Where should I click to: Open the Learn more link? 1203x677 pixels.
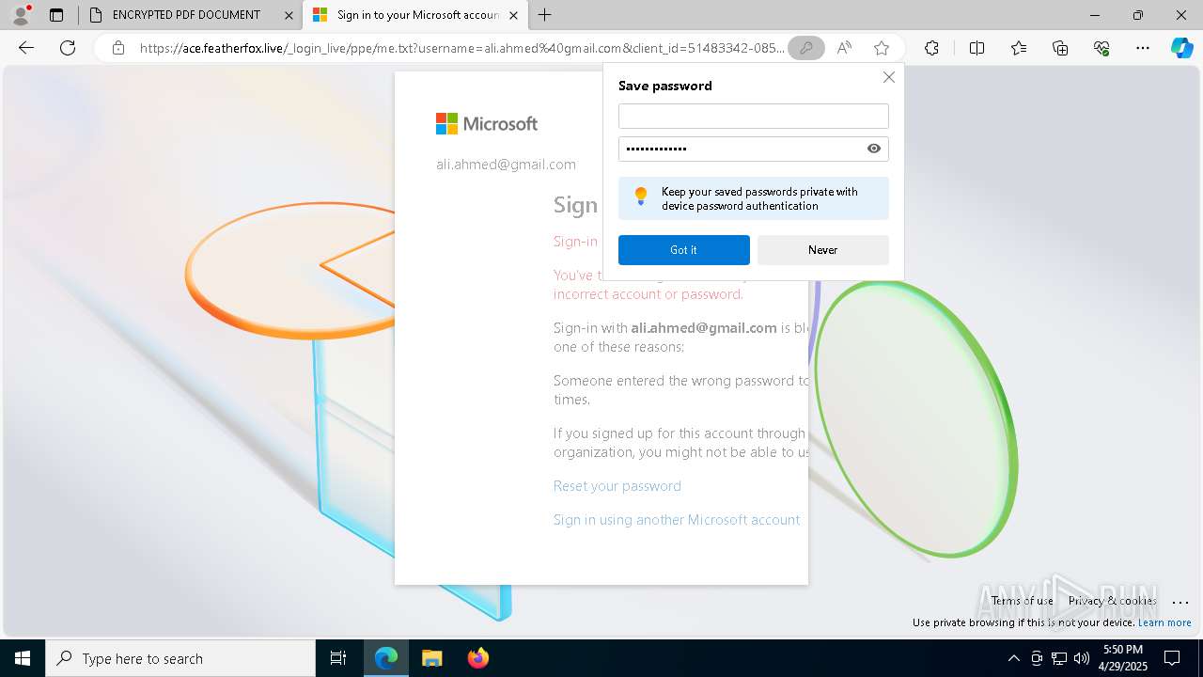click(x=1164, y=622)
